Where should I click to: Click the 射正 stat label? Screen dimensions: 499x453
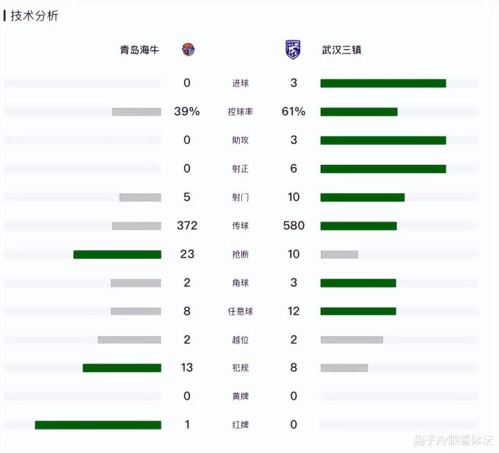pyautogui.click(x=240, y=168)
